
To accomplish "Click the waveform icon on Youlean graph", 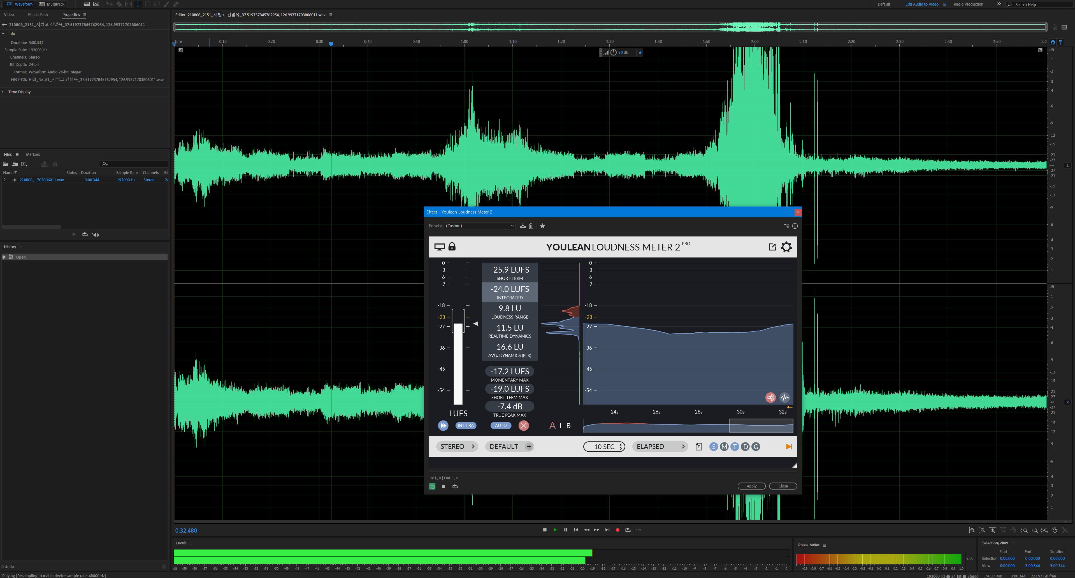I will (784, 397).
